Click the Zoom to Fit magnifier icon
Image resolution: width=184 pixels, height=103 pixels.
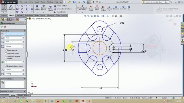tap(85, 16)
